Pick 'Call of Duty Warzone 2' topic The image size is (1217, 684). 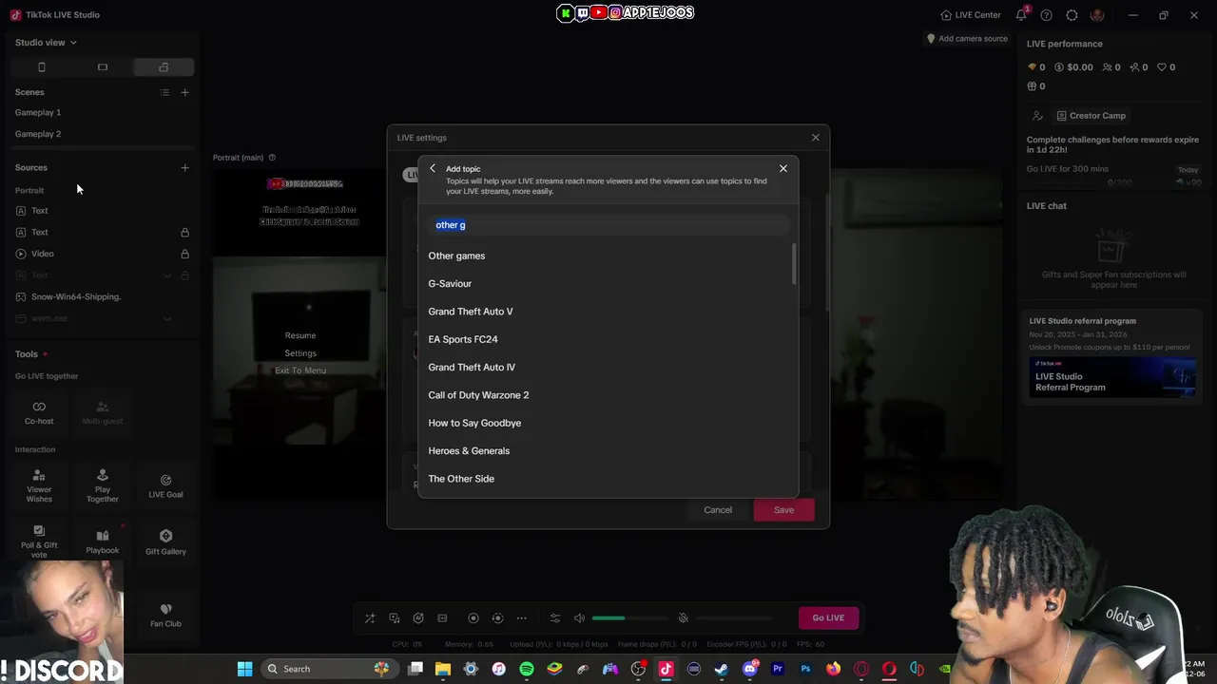pyautogui.click(x=478, y=395)
